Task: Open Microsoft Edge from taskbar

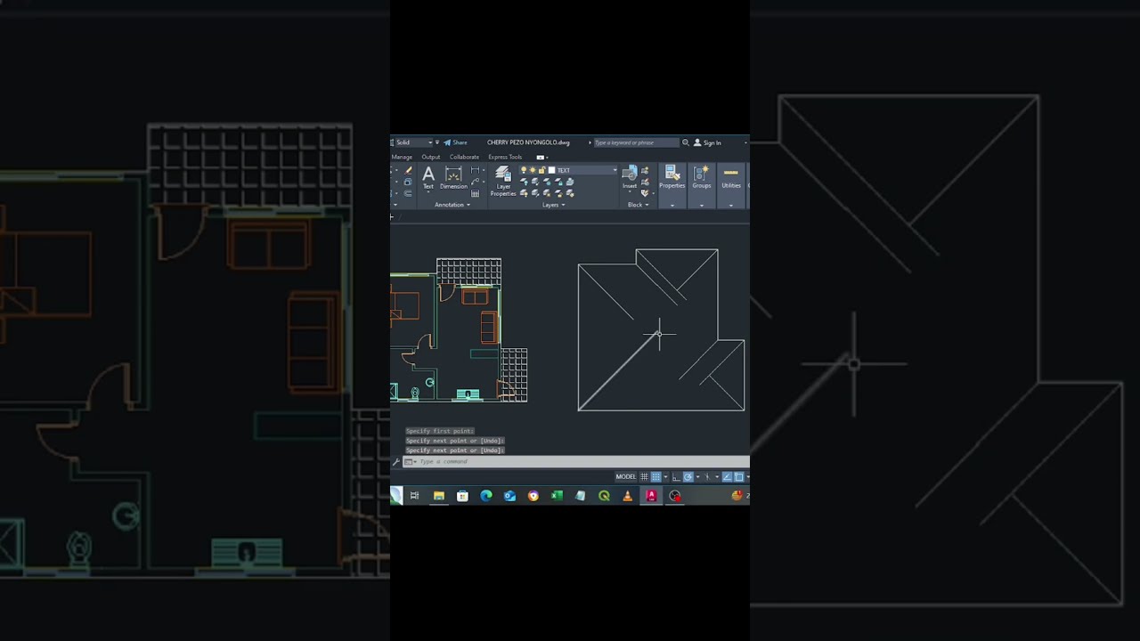Action: click(486, 496)
